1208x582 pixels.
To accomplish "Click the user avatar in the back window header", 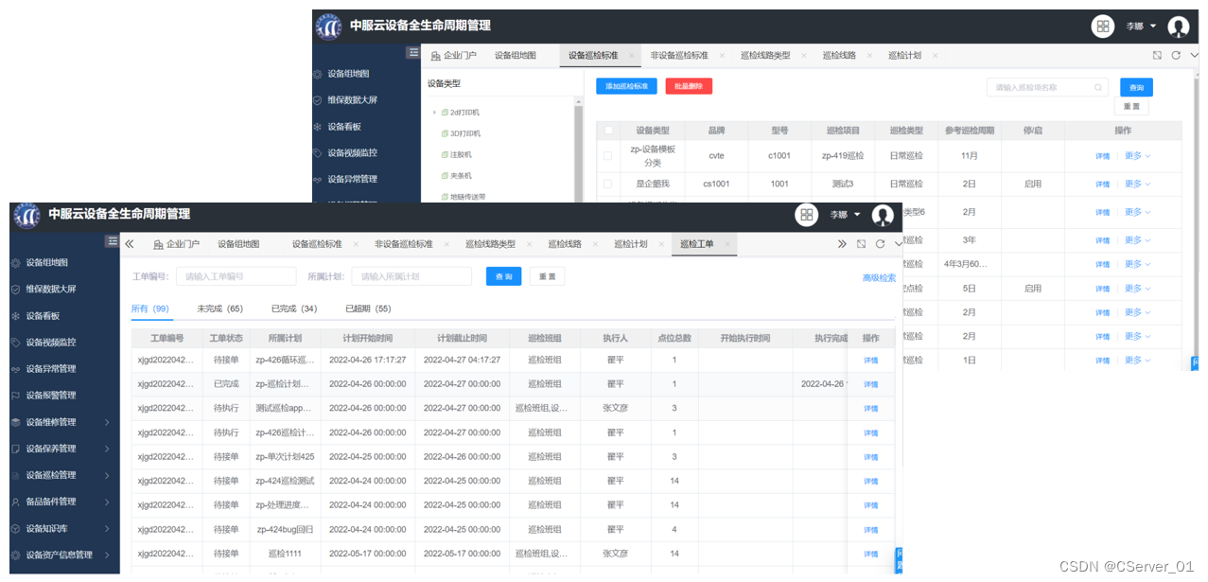I will point(1179,26).
